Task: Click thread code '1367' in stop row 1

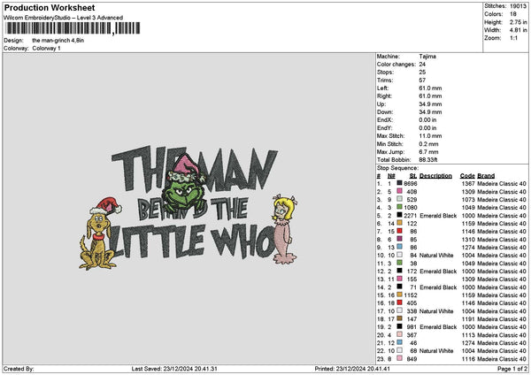Action: [468, 184]
